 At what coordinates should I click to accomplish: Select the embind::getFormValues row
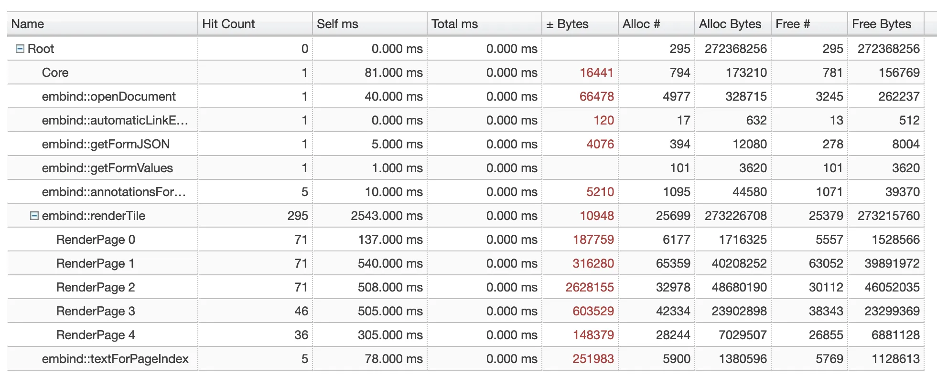tap(108, 168)
